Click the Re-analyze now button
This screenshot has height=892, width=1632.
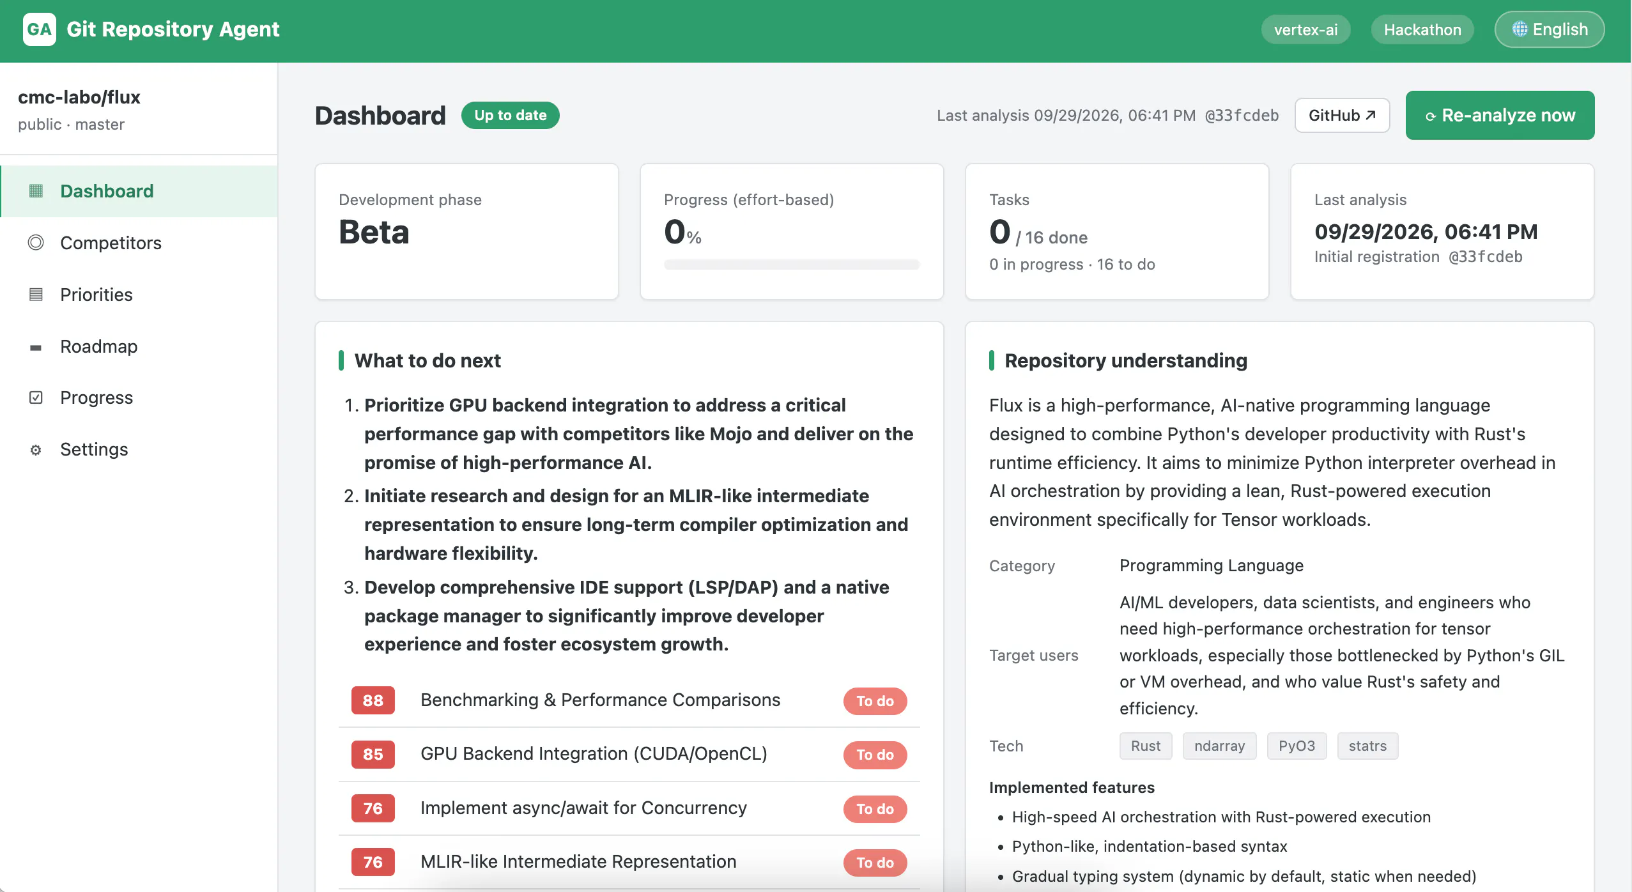1500,115
